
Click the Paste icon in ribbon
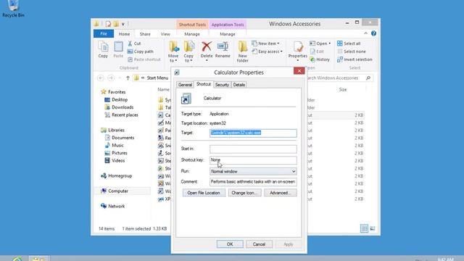(118, 49)
